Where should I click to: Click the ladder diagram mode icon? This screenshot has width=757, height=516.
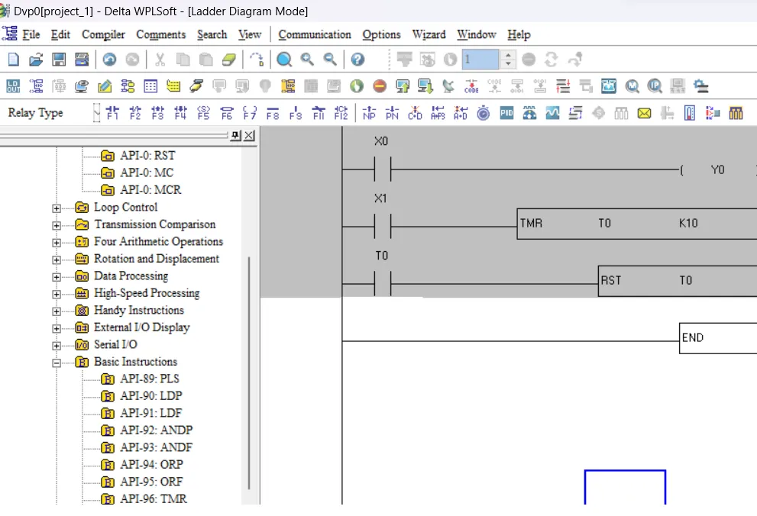[x=36, y=86]
